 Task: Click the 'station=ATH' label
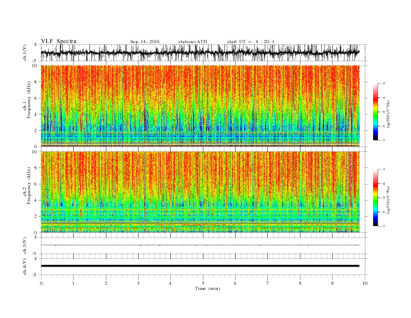click(x=193, y=42)
